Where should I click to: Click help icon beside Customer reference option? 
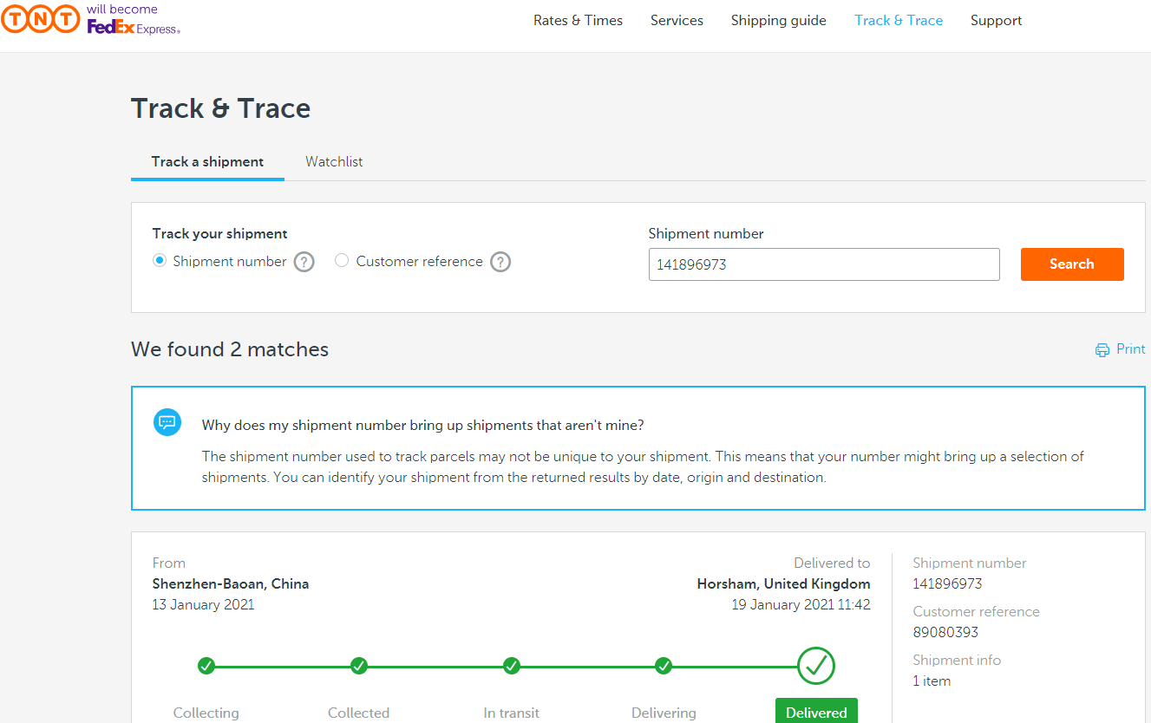(x=500, y=262)
